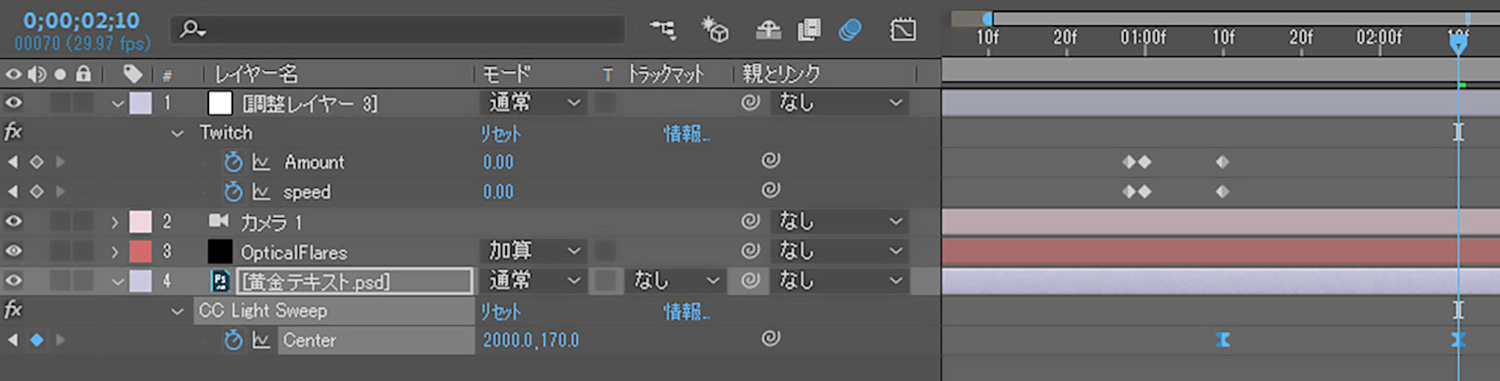Open blending mode dropdown for OpticalFlares showing 加算

pos(534,251)
